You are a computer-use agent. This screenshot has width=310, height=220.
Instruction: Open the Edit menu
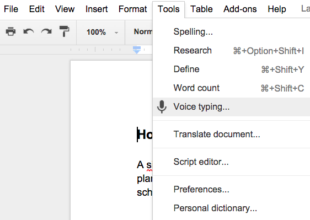pos(37,9)
